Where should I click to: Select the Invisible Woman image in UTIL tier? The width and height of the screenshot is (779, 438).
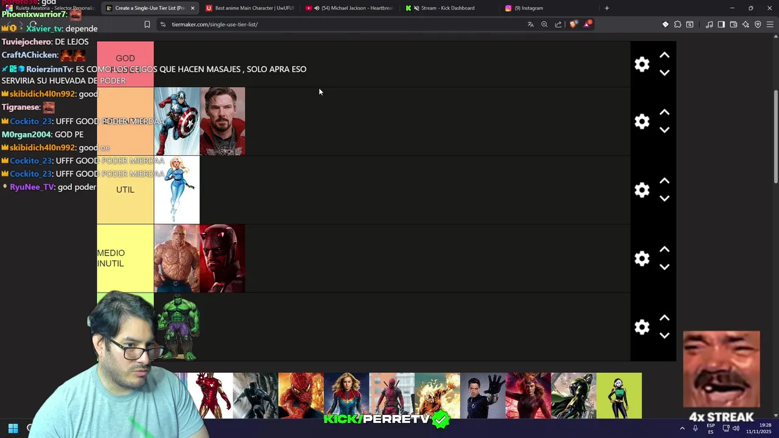click(x=177, y=190)
